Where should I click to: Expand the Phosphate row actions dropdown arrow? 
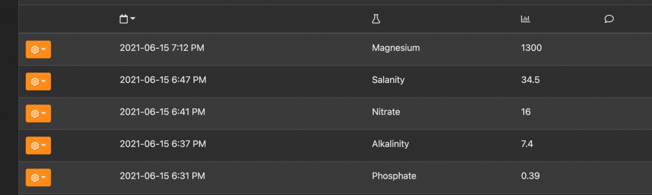click(43, 177)
